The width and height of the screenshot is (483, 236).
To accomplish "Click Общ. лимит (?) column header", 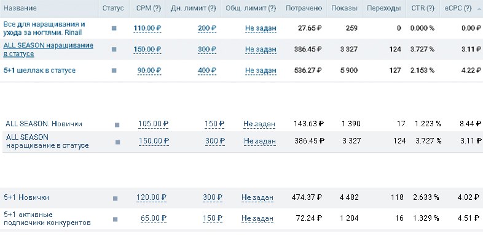I will click(251, 9).
